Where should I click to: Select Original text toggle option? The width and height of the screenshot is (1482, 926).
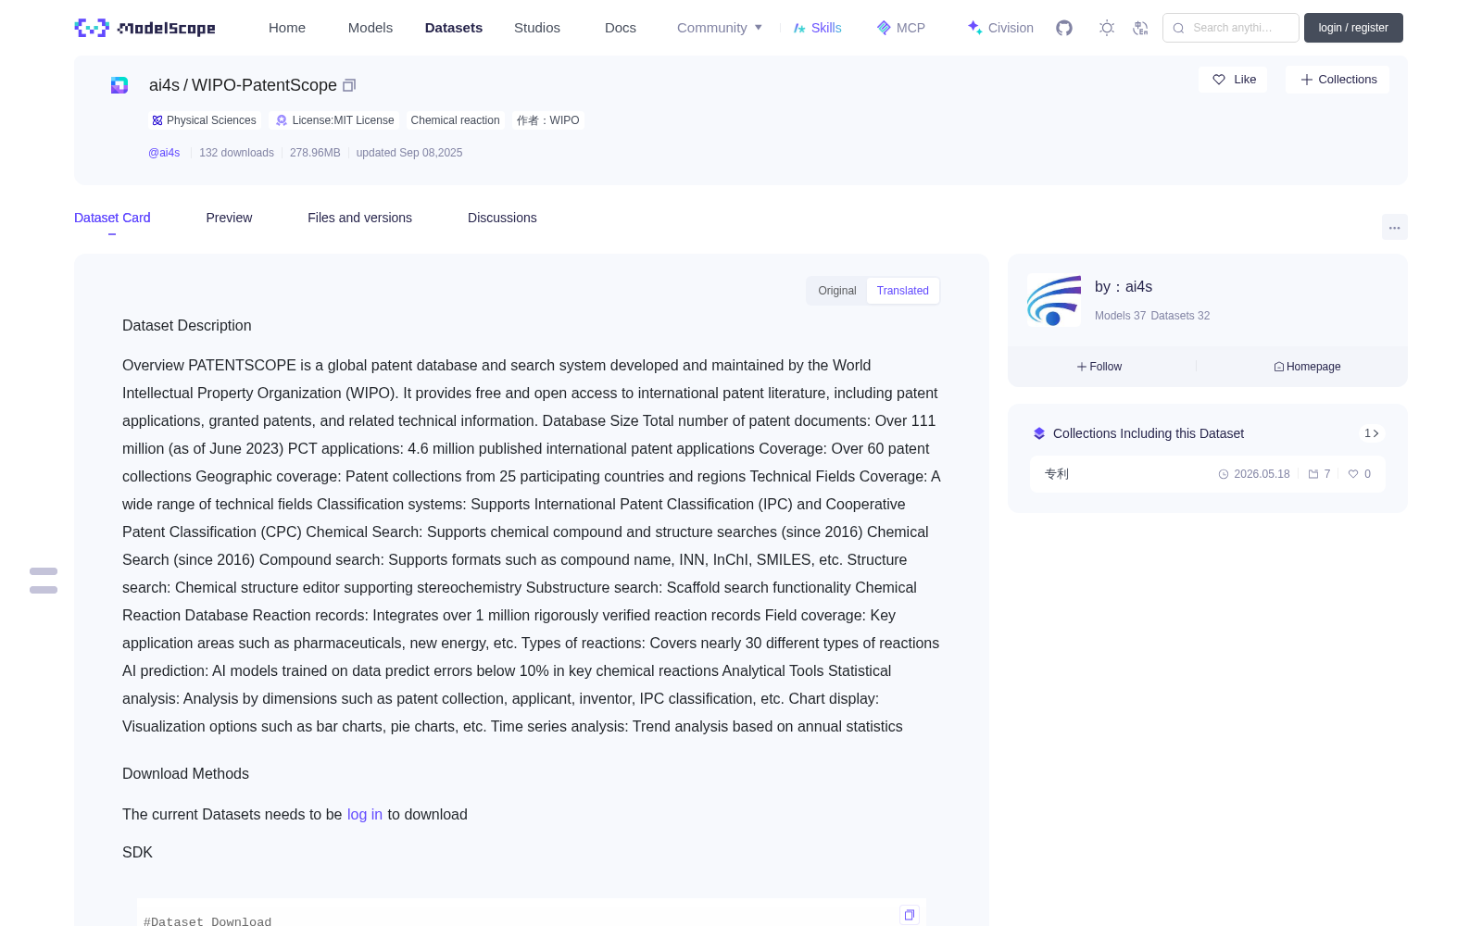(837, 291)
